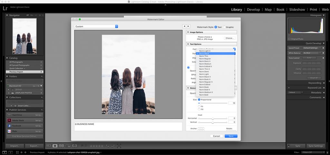The image size is (330, 155).
Task: Go forward with the filmstrip right arrow
Action: coord(25,152)
